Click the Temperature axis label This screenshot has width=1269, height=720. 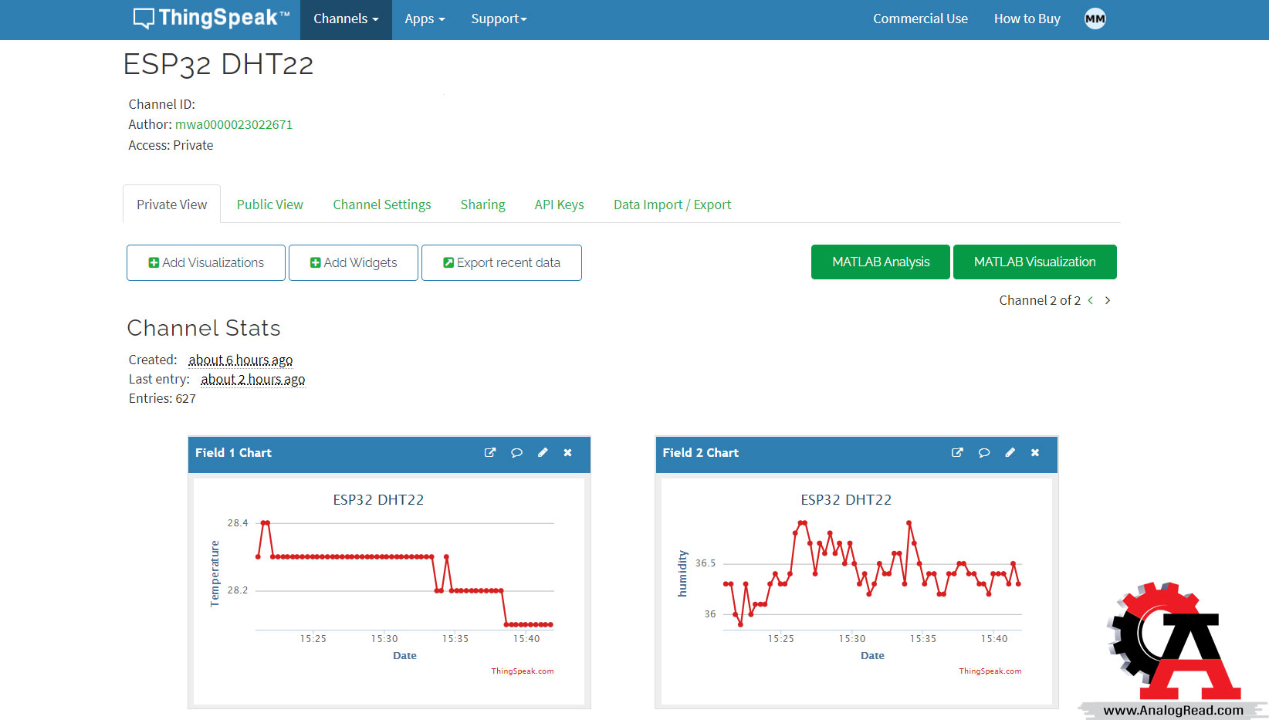coord(215,573)
